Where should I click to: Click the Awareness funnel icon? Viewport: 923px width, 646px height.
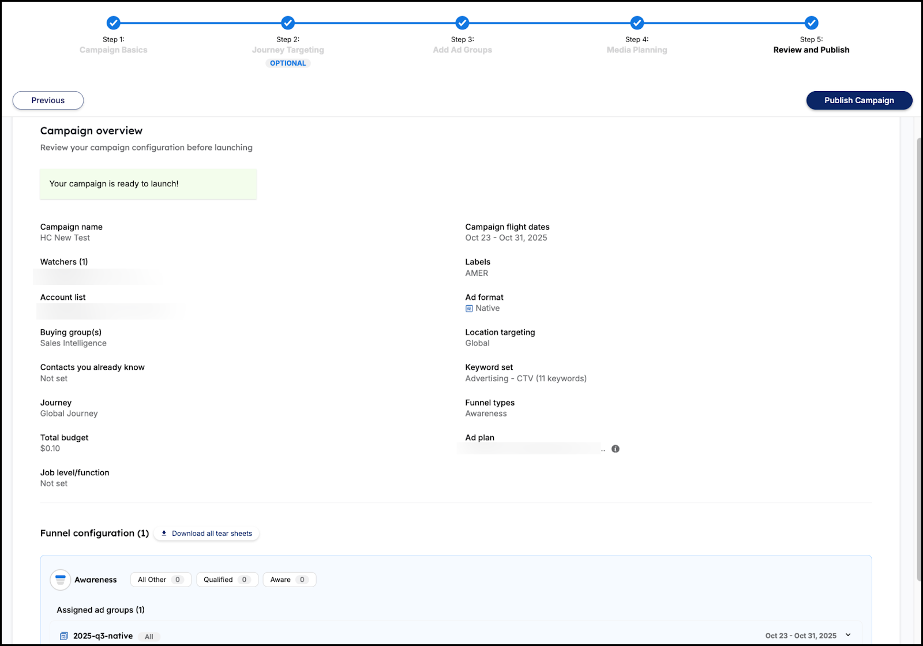61,580
